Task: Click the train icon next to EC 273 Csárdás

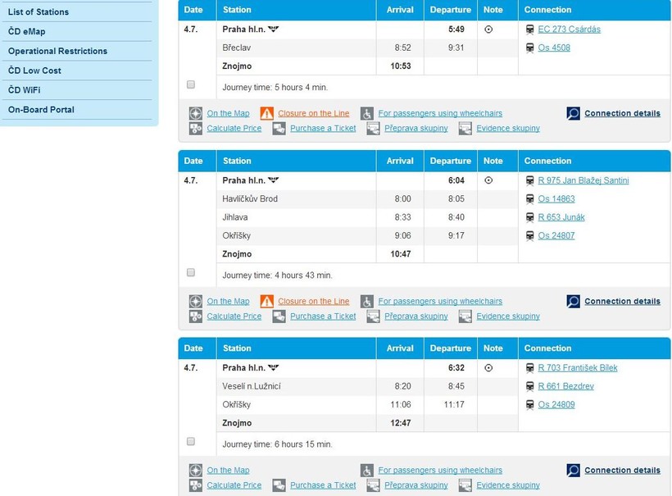Action: pyautogui.click(x=531, y=30)
